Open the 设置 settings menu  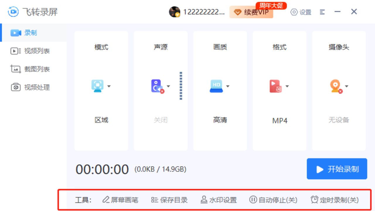tap(301, 12)
